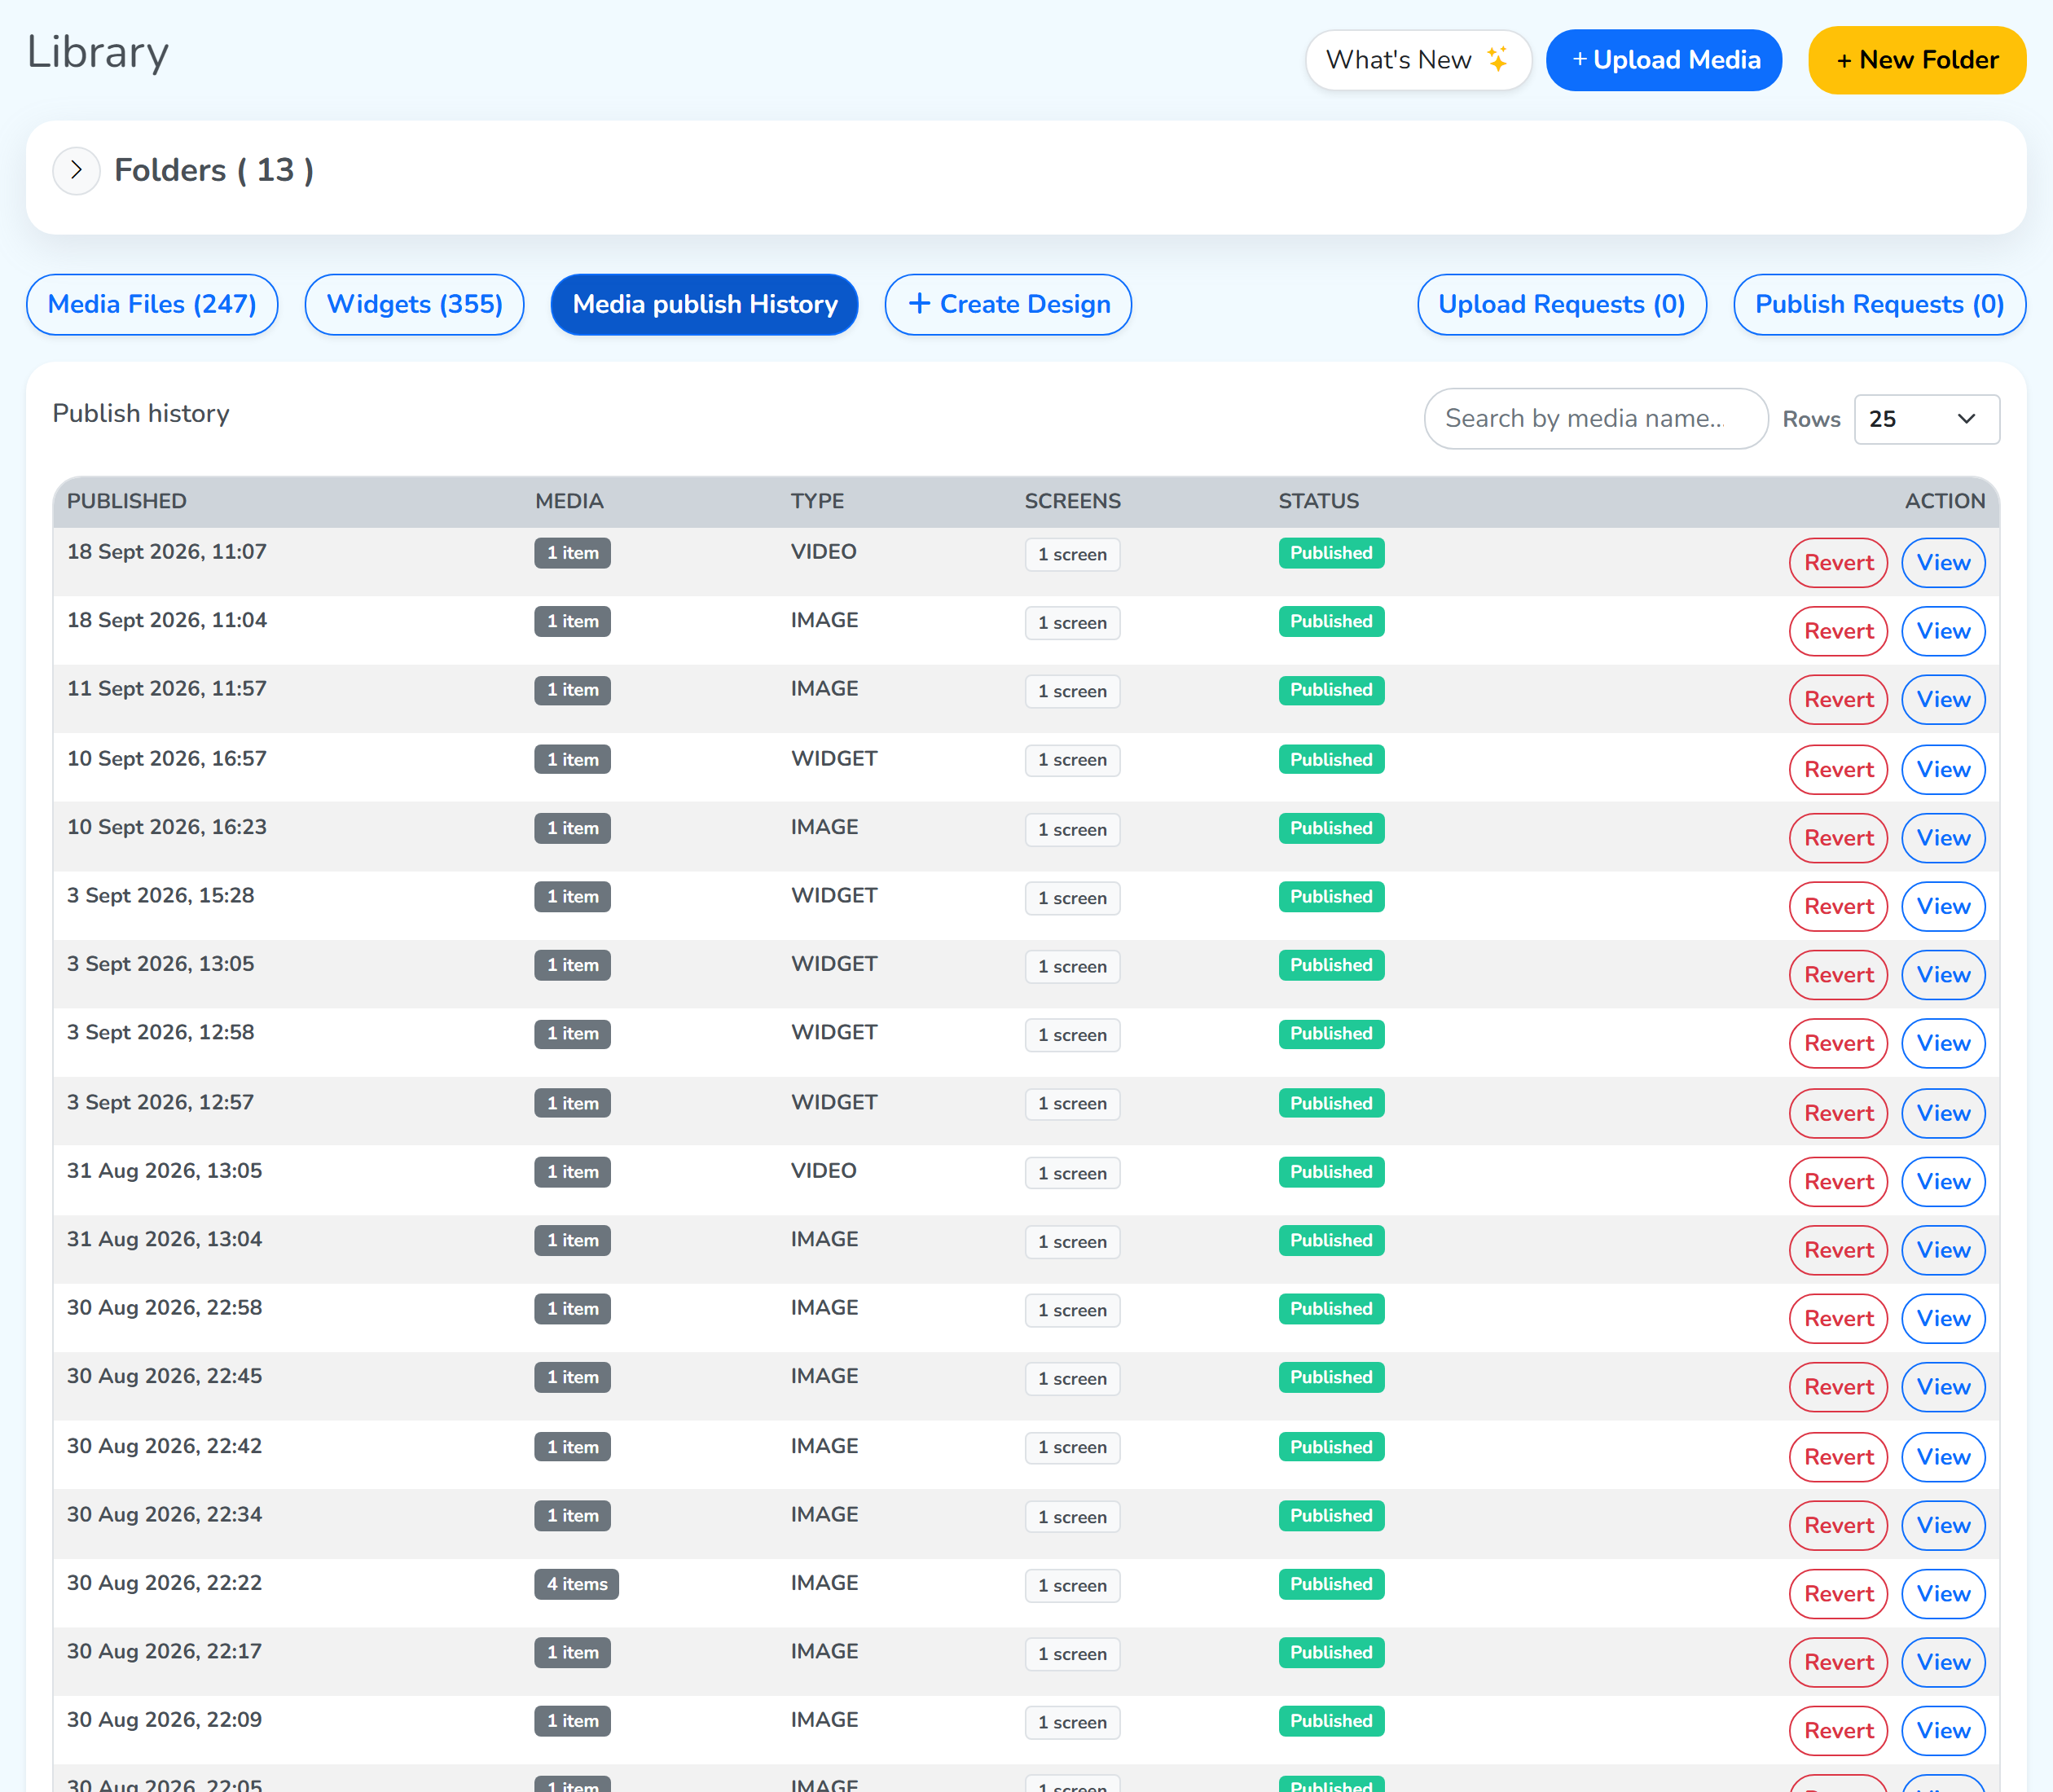The image size is (2053, 1792).
Task: Revert the 18 Sept 2026, 11:04 publish
Action: [1838, 631]
